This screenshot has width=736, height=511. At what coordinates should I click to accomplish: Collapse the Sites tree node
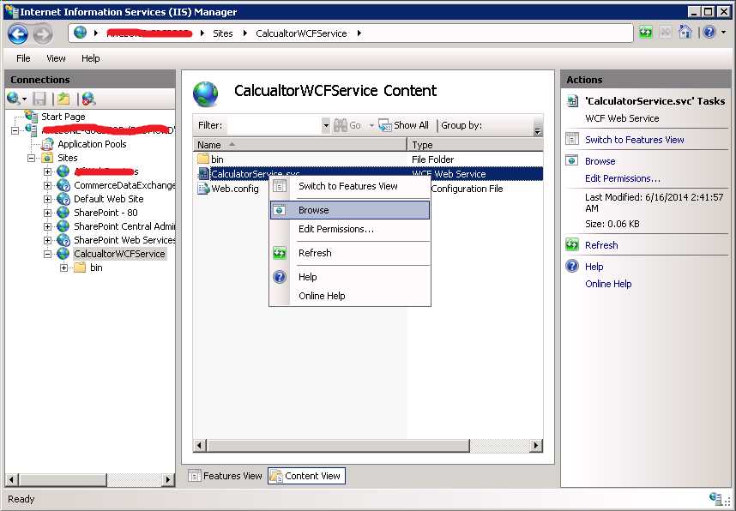pos(31,158)
